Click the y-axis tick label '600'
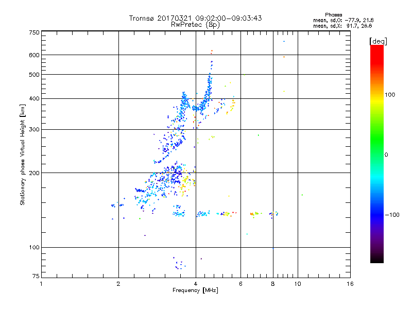 pos(34,55)
